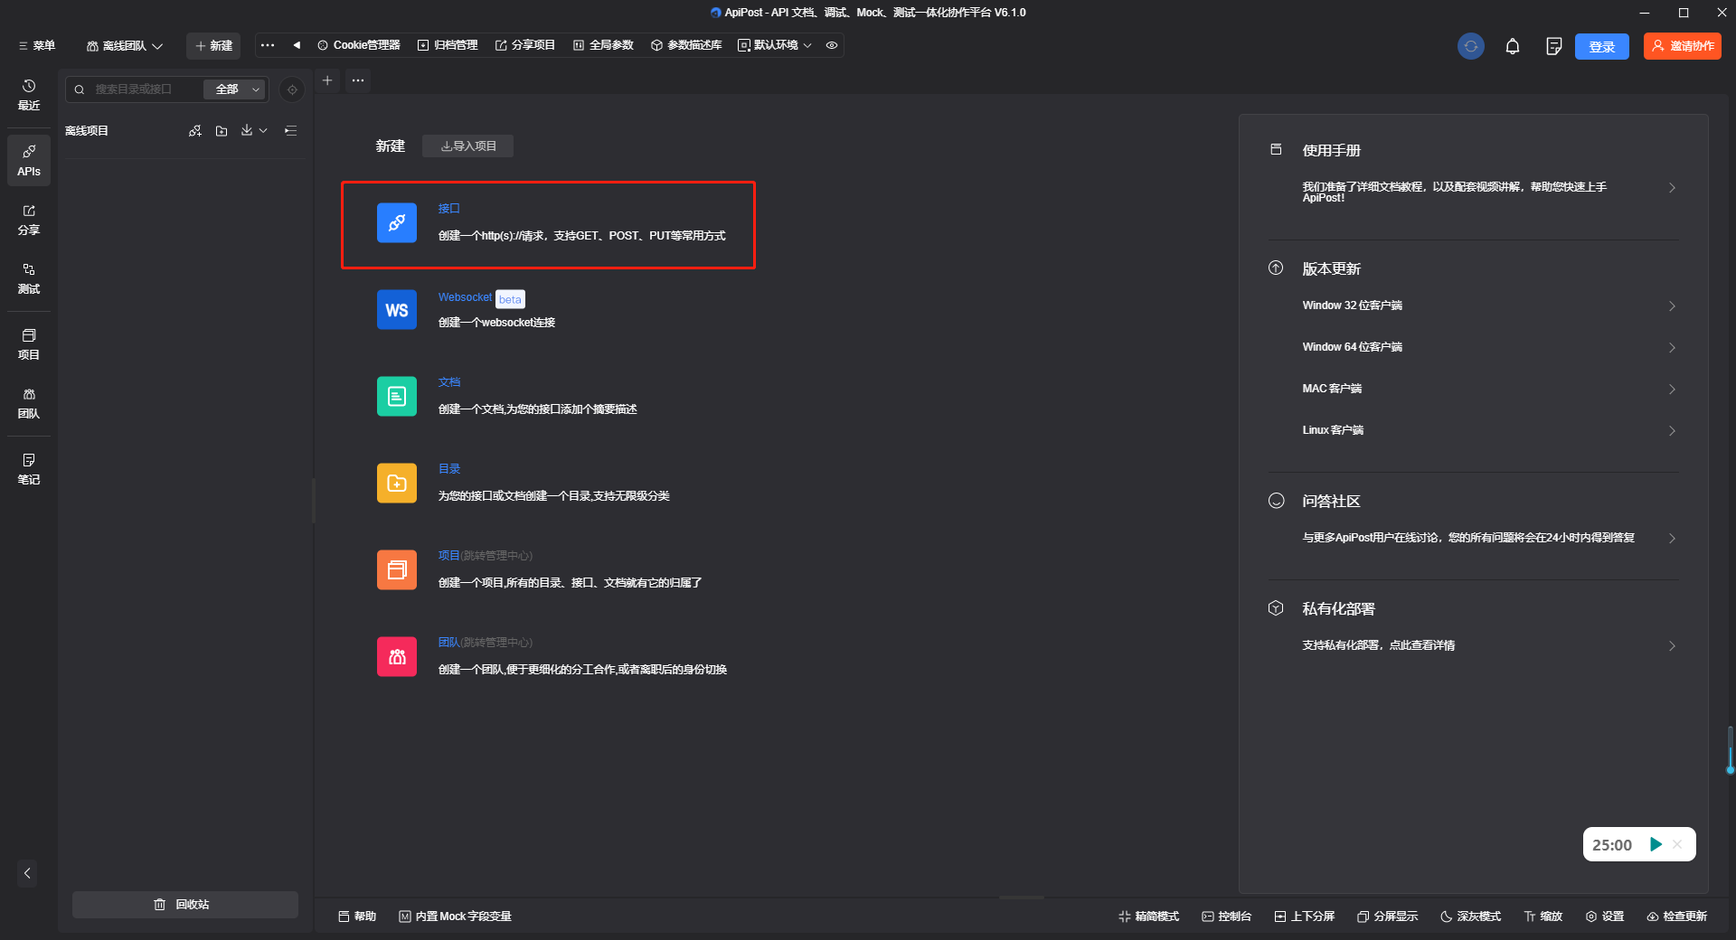Close the 25:00 timer widget
The width and height of the screenshot is (1736, 940).
(1677, 844)
